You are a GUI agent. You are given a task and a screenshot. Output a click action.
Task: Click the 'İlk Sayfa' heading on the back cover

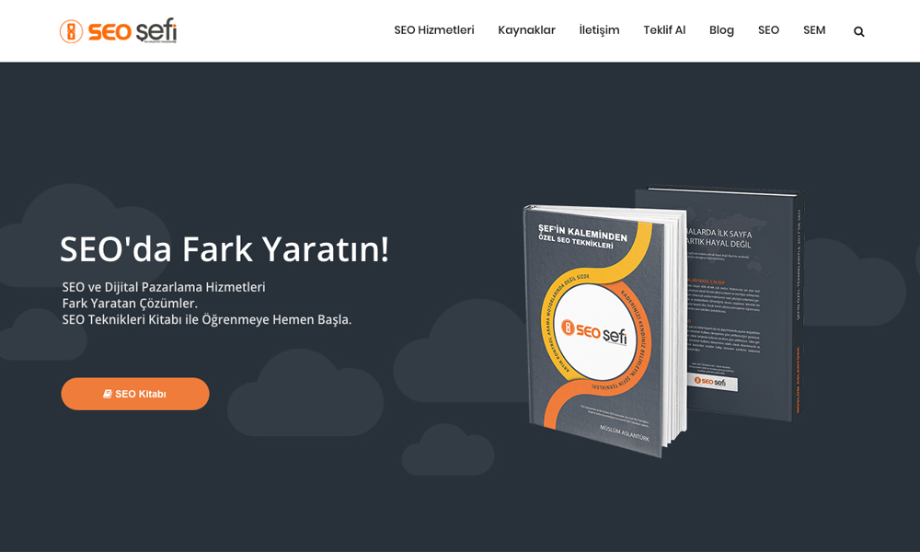[x=722, y=235]
